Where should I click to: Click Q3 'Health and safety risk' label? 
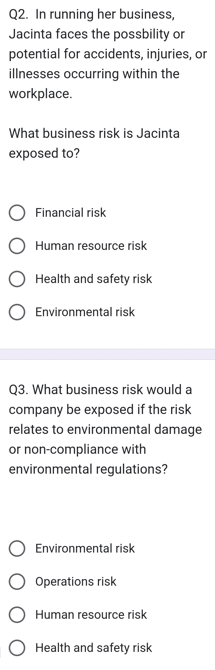coord(94,648)
